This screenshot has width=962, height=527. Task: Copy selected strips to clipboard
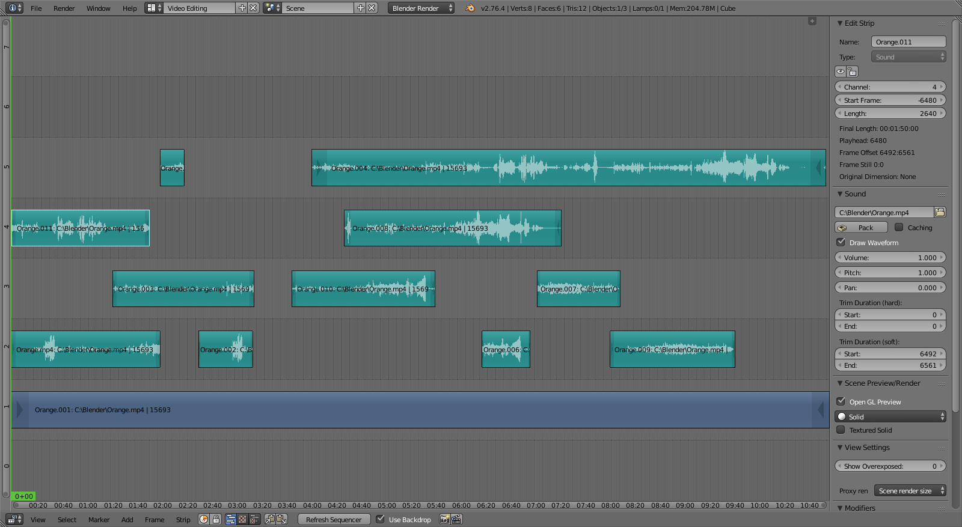tap(270, 519)
